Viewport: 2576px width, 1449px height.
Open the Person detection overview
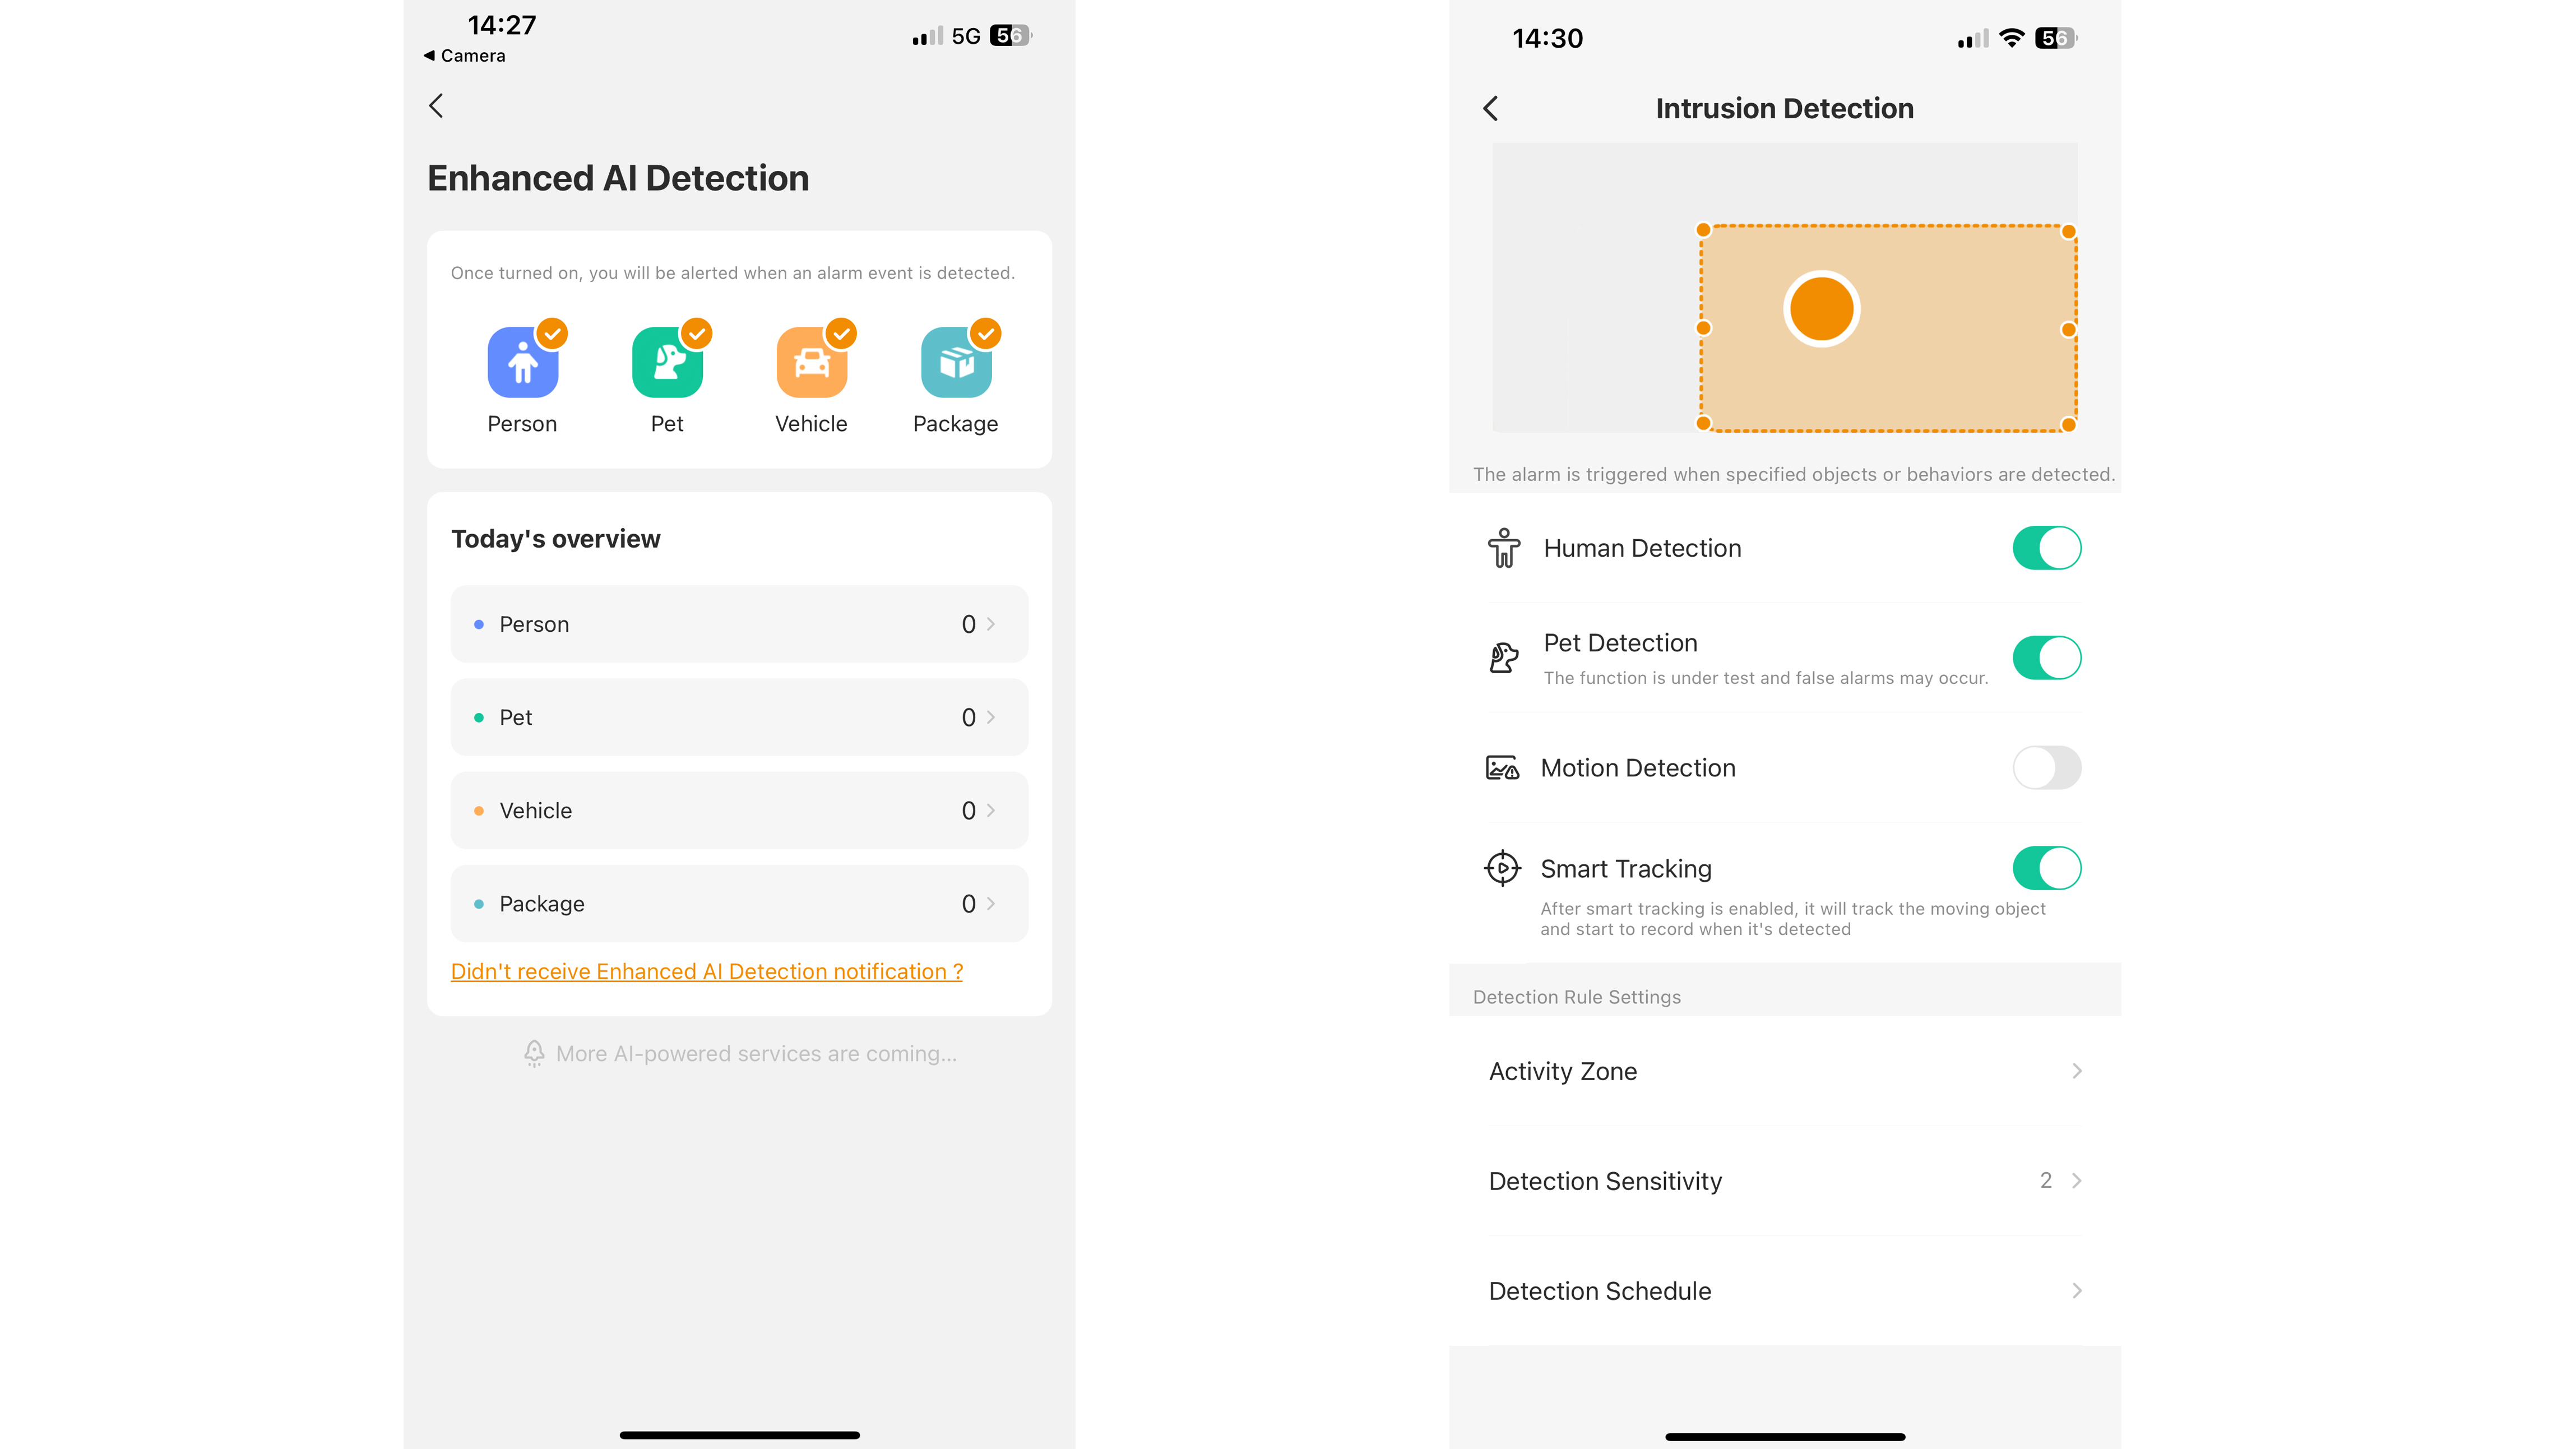(739, 623)
